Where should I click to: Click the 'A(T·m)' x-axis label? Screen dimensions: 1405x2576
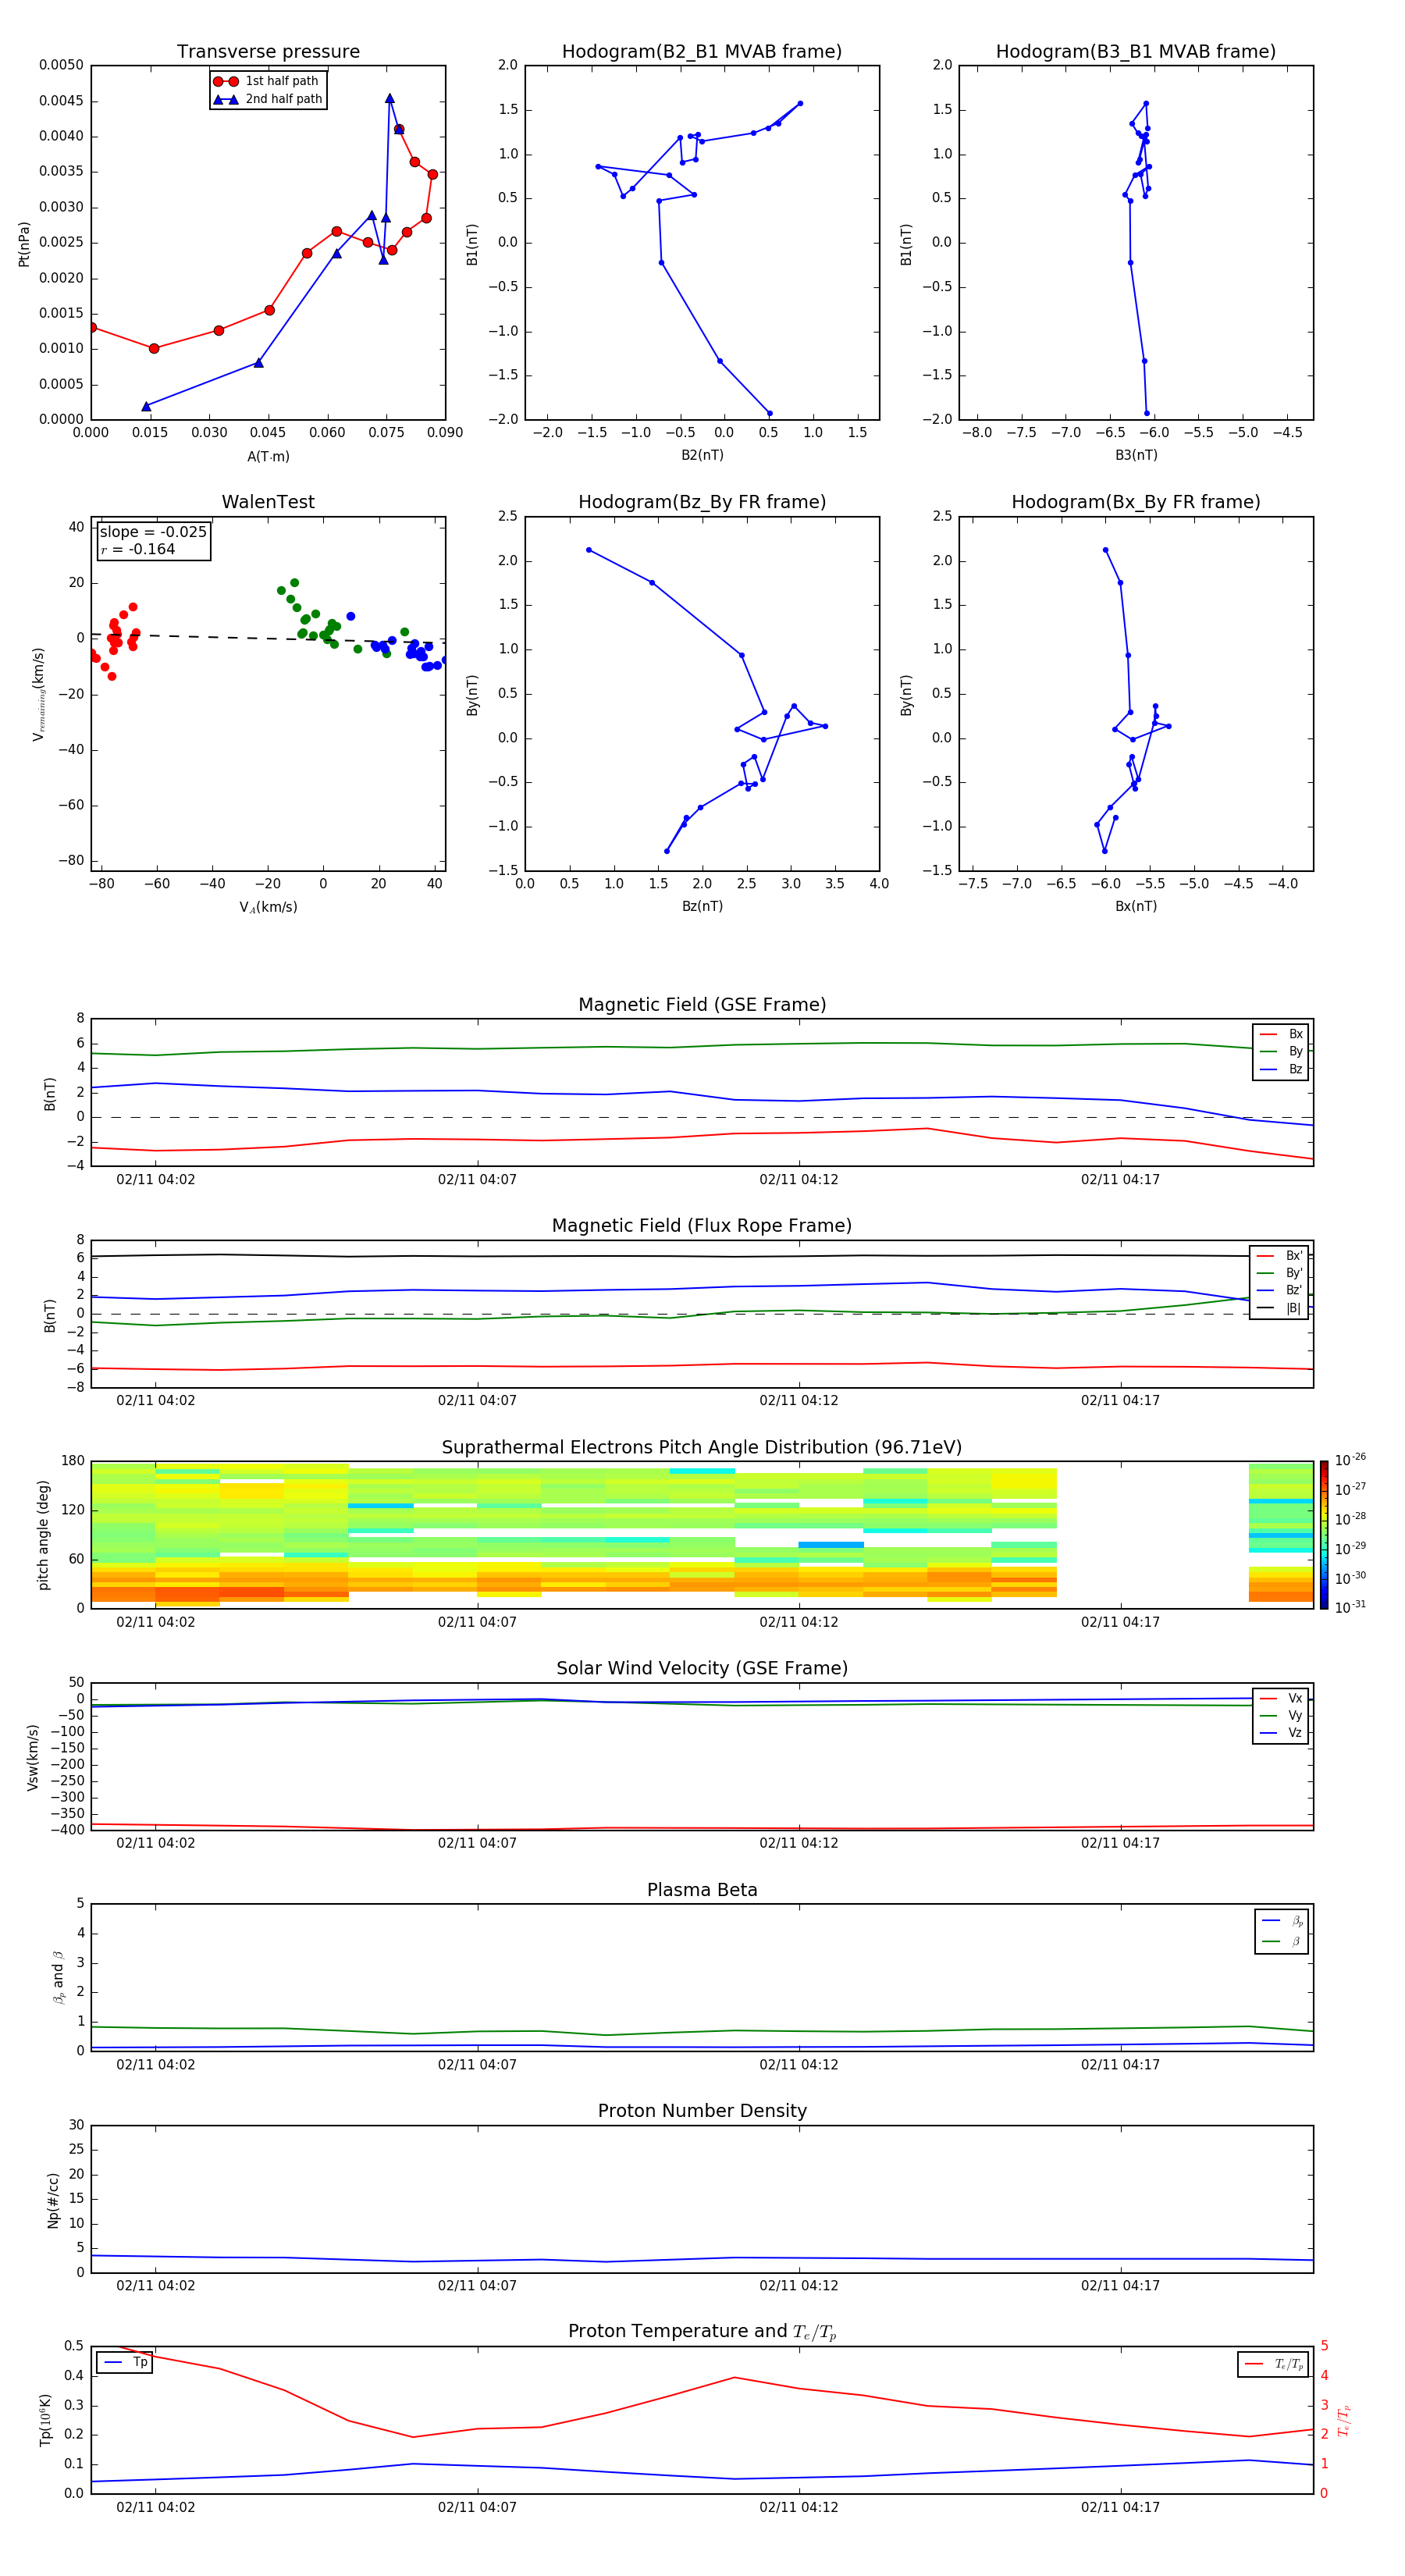coord(268,456)
